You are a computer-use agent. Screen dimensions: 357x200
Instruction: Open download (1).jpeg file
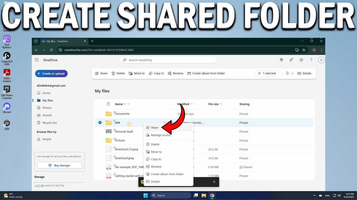point(126,149)
